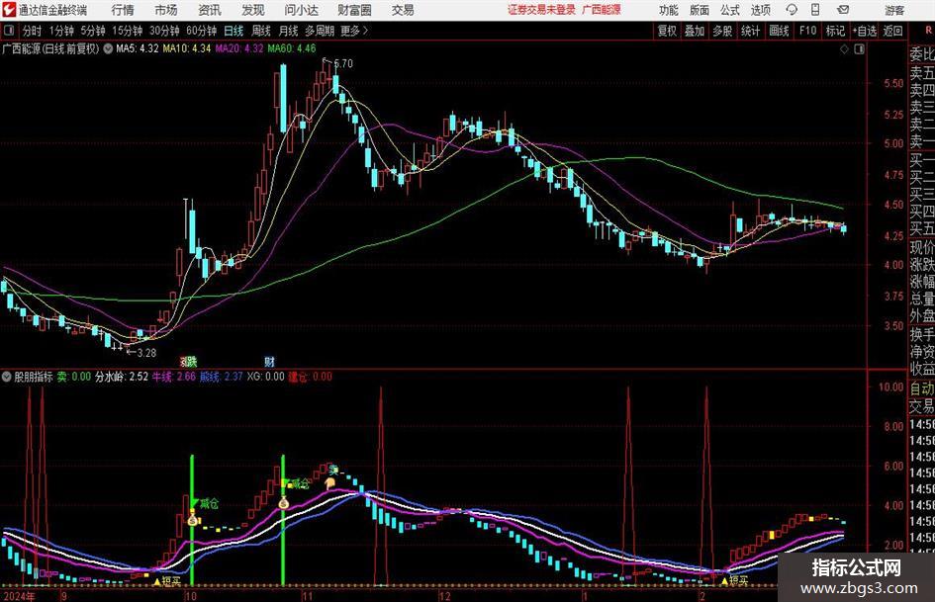Expand 更多 period options

point(354,31)
